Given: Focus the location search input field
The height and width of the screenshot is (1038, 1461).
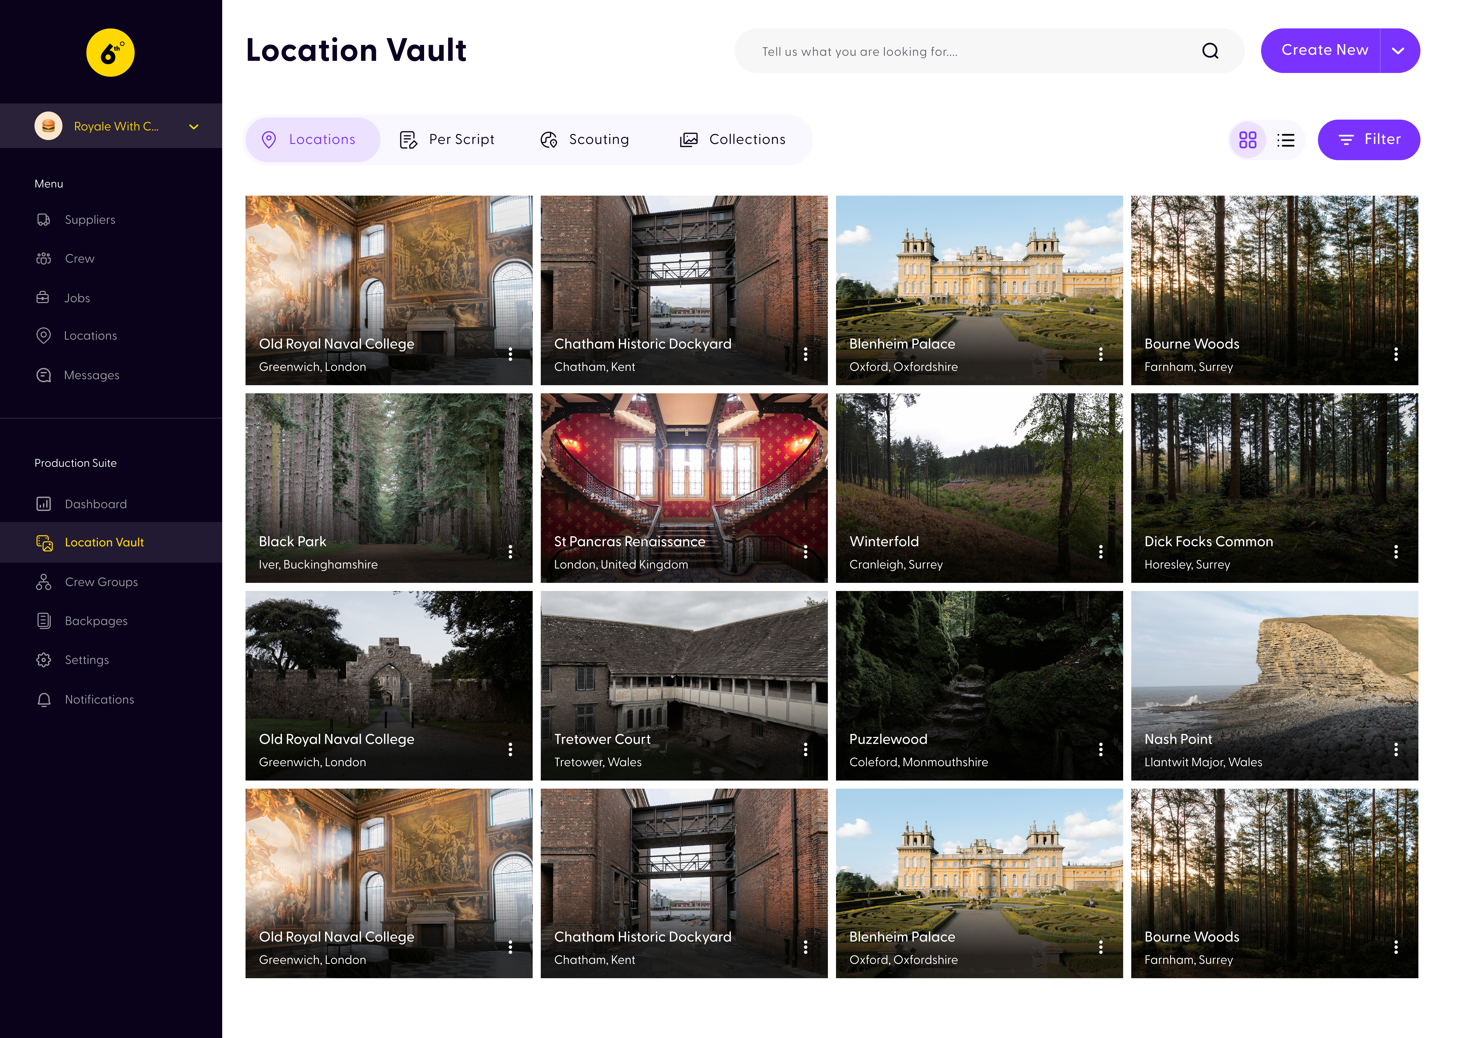Looking at the screenshot, I should coord(960,51).
